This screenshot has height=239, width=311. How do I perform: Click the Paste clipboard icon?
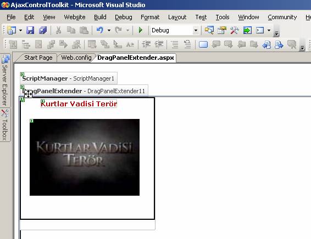tap(84, 30)
